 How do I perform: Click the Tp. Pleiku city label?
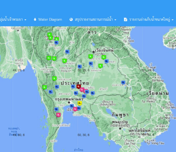(x=148, y=101)
